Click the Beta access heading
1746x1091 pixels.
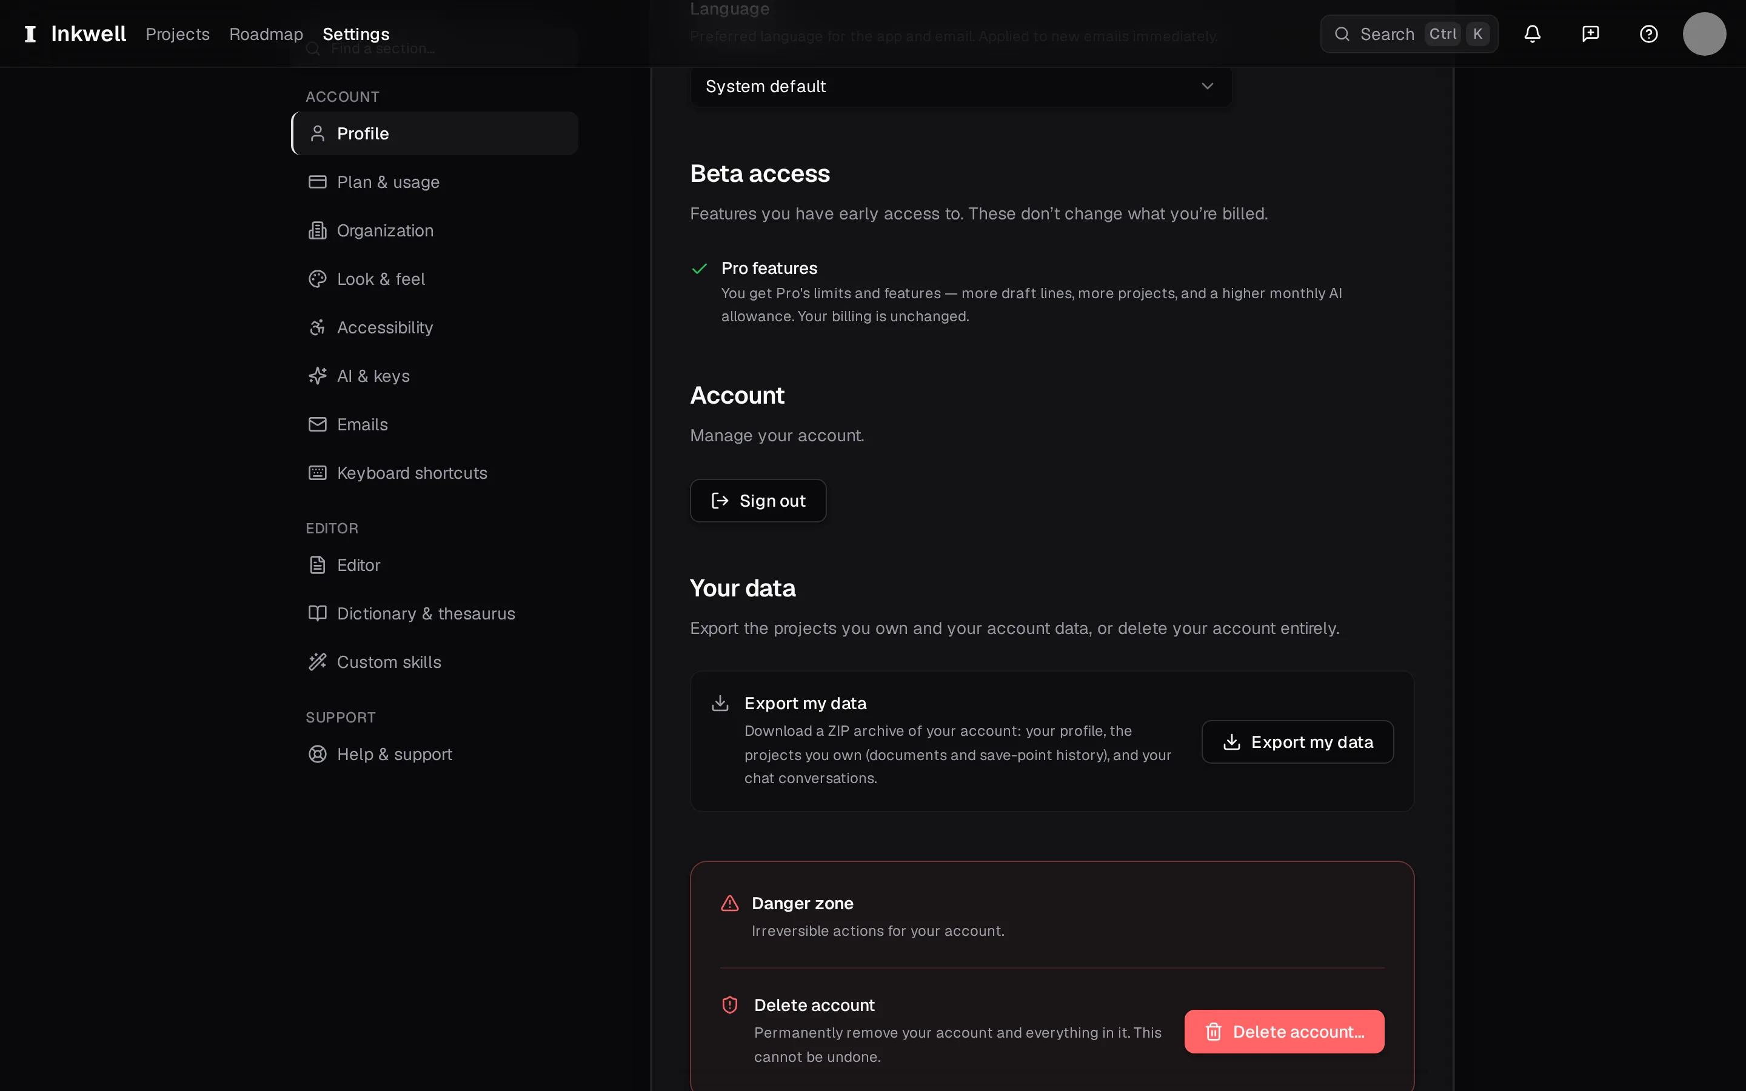[760, 174]
